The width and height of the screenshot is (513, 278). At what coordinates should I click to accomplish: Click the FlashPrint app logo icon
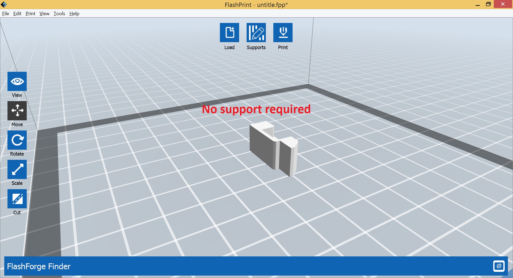[4, 4]
